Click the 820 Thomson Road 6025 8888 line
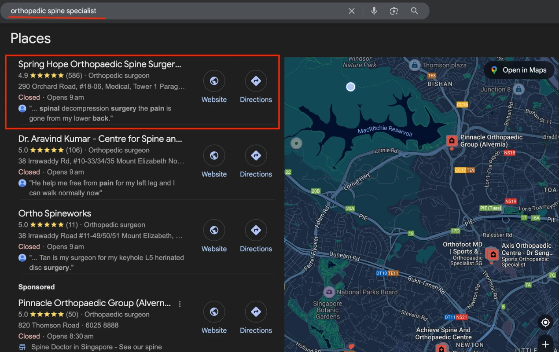 point(69,325)
